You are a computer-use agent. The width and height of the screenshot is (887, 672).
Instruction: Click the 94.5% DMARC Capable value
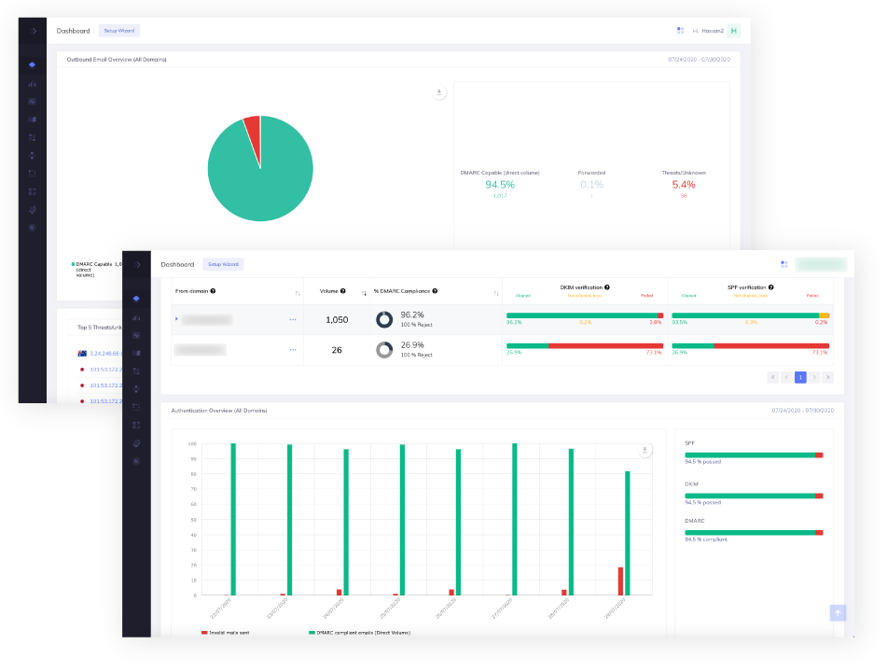click(x=500, y=185)
